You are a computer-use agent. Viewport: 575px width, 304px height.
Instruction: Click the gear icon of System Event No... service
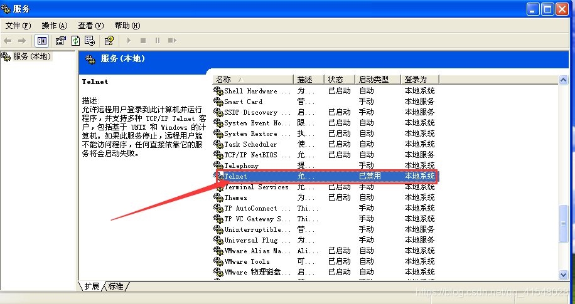[x=218, y=123]
